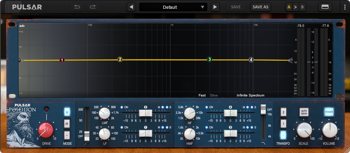This screenshot has width=350, height=153.
Task: Click the -77.8 peak meter readout
Action: click(x=325, y=26)
